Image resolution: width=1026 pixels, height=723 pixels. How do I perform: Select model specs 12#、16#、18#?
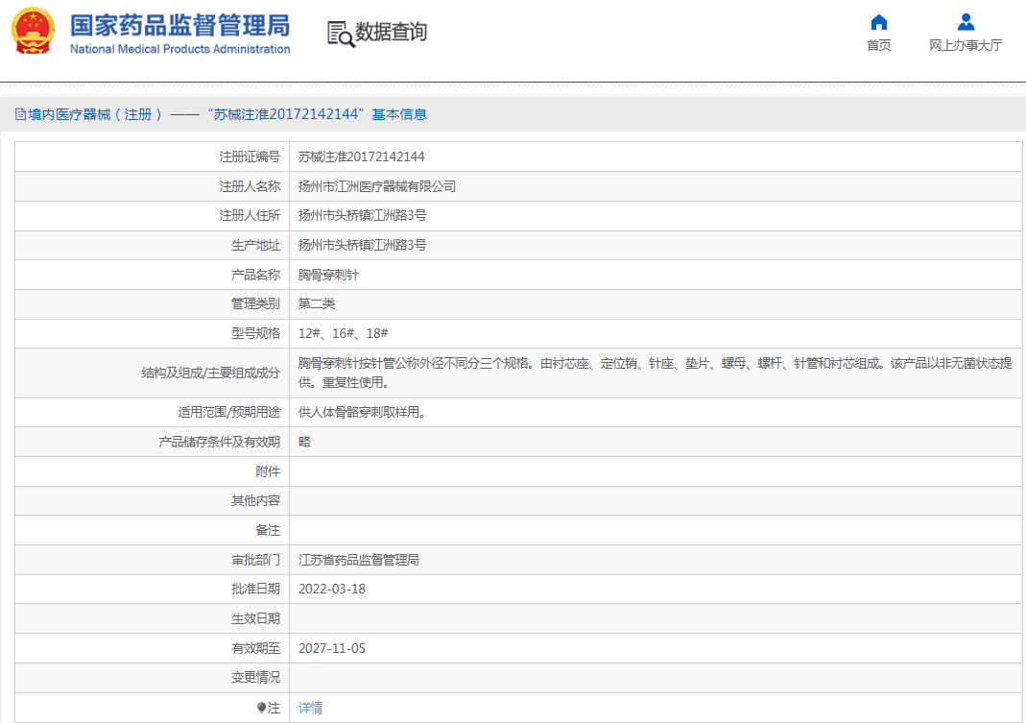(x=343, y=333)
